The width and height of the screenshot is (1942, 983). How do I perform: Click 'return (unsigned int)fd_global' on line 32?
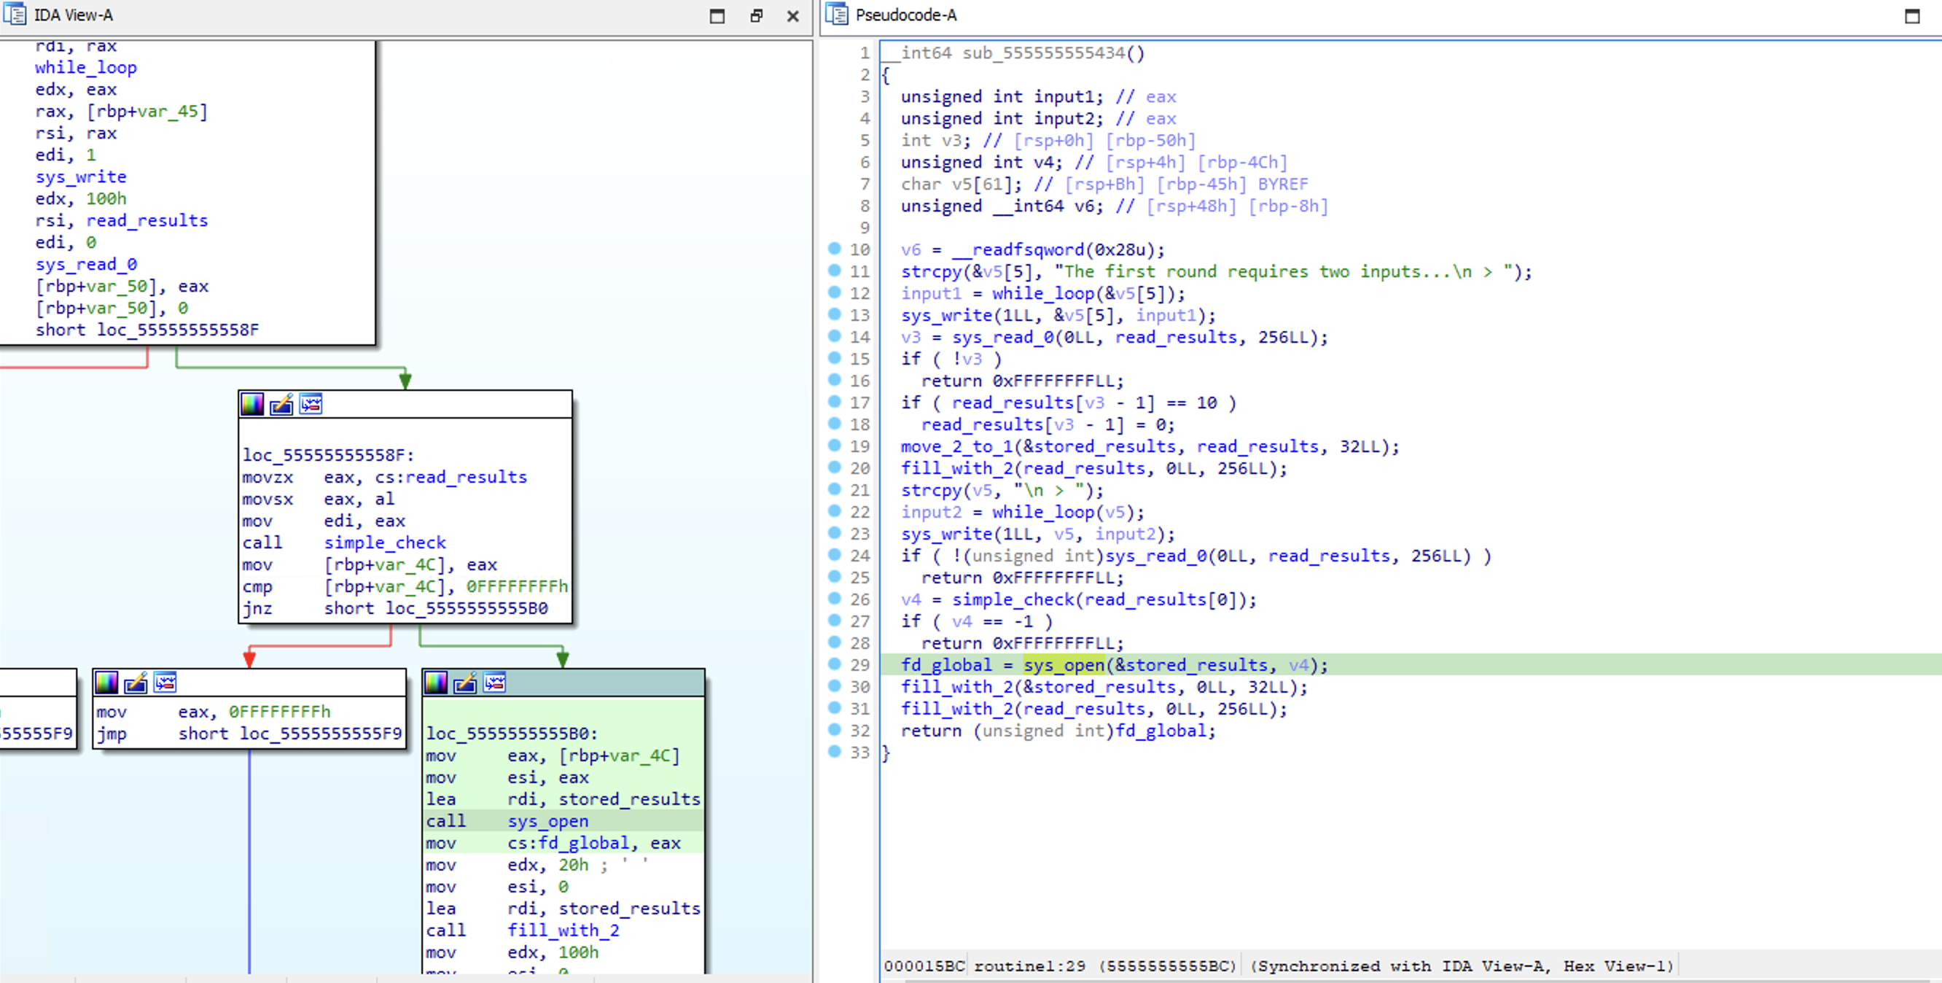1058,731
